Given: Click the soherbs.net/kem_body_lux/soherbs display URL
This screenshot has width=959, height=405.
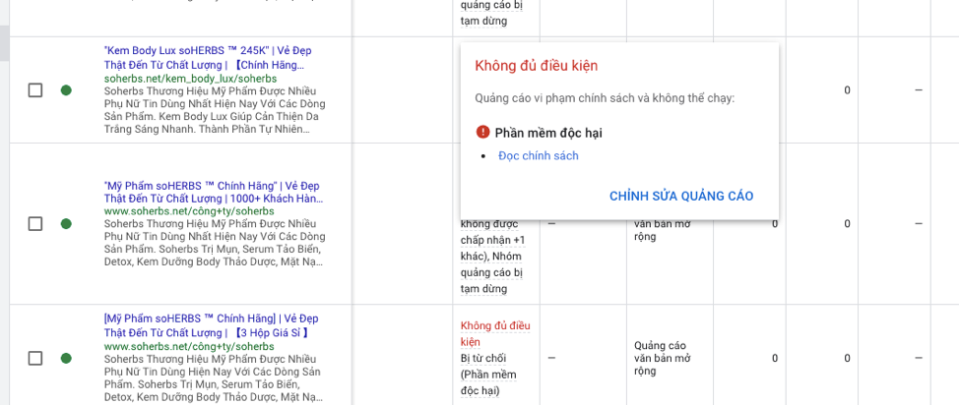Looking at the screenshot, I should coord(191,79).
